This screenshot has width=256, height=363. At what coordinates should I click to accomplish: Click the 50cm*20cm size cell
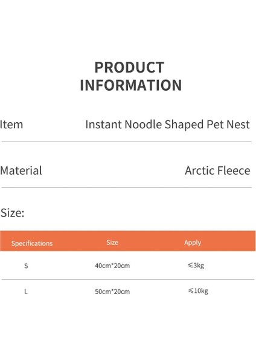coord(112,292)
